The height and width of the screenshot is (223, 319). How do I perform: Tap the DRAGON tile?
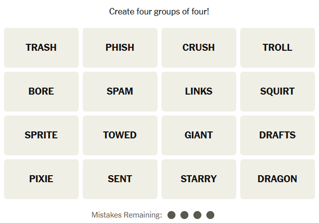tap(278, 179)
